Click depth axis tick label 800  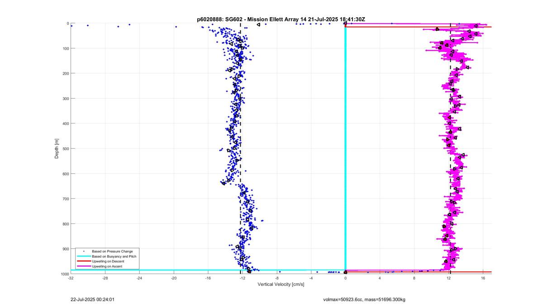click(x=65, y=224)
